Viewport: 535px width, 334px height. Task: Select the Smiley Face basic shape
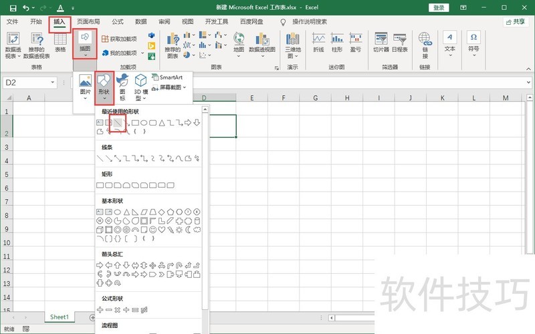coord(153,230)
